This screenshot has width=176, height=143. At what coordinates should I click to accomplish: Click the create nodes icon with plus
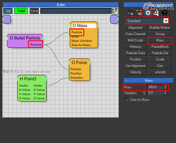point(130,12)
